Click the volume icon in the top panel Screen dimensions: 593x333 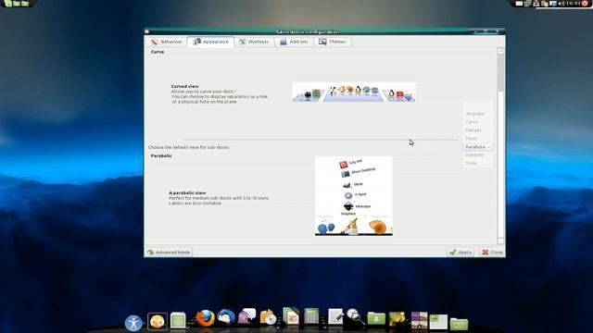click(561, 4)
